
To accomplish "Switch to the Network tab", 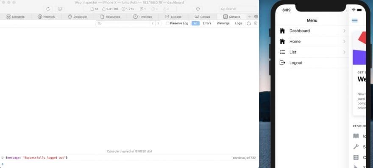I will point(46,17).
